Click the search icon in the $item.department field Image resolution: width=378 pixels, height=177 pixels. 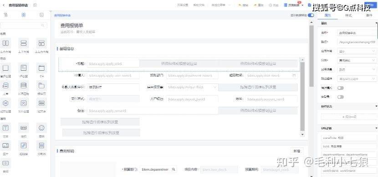[x=174, y=170]
